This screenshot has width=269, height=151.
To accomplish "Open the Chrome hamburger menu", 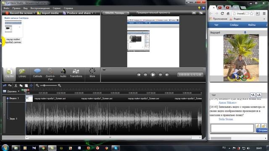I will 264,13.
